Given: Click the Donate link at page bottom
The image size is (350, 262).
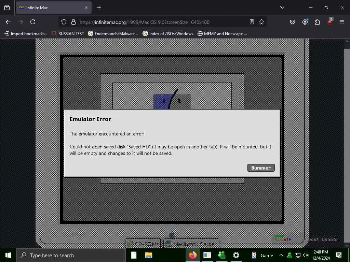Looking at the screenshot, I should pos(330,239).
